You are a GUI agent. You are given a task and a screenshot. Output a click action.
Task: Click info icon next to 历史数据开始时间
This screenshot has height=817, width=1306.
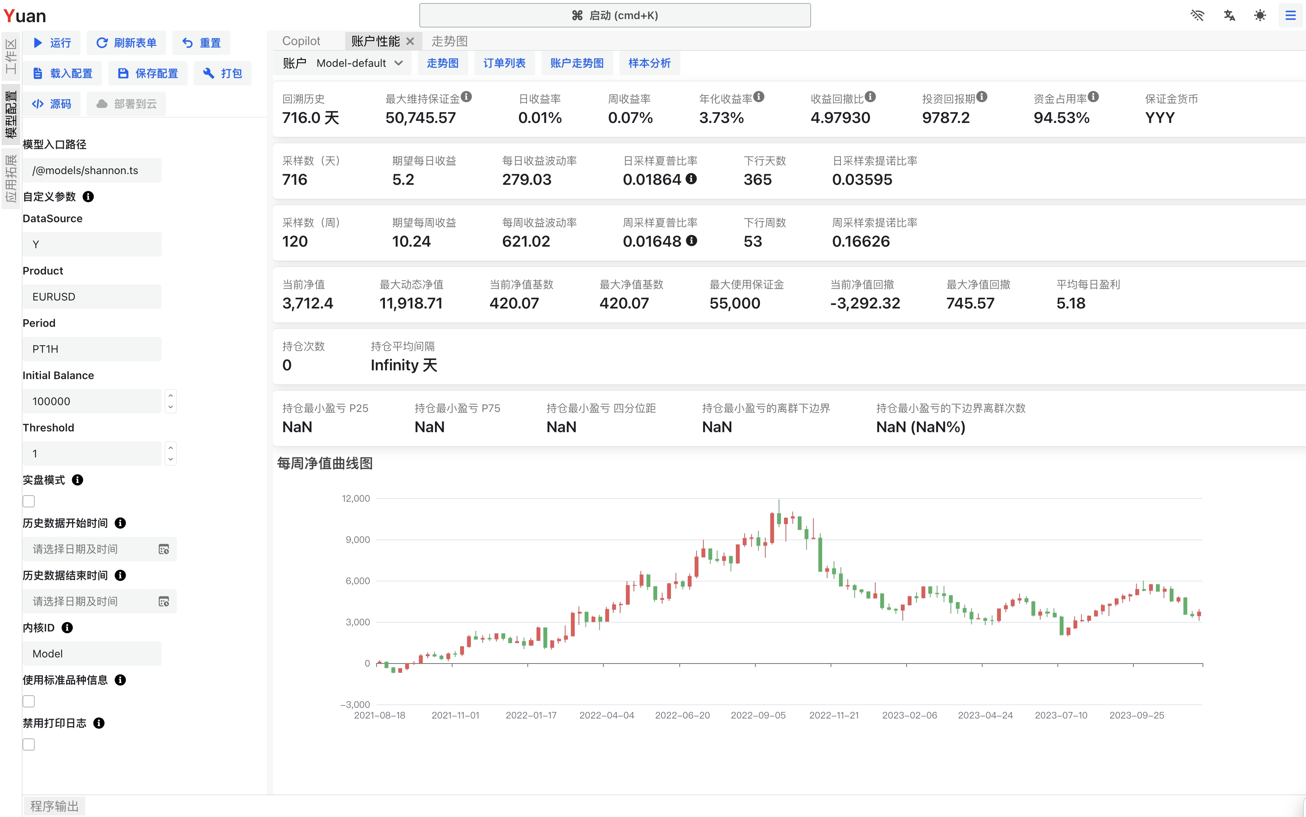pyautogui.click(x=121, y=523)
